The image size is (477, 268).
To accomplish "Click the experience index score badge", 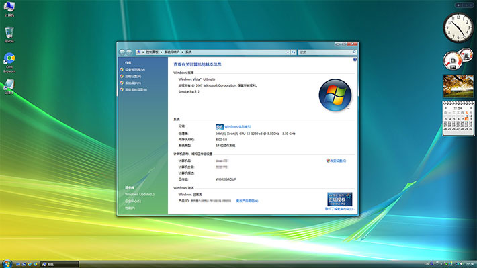I will 219,126.
